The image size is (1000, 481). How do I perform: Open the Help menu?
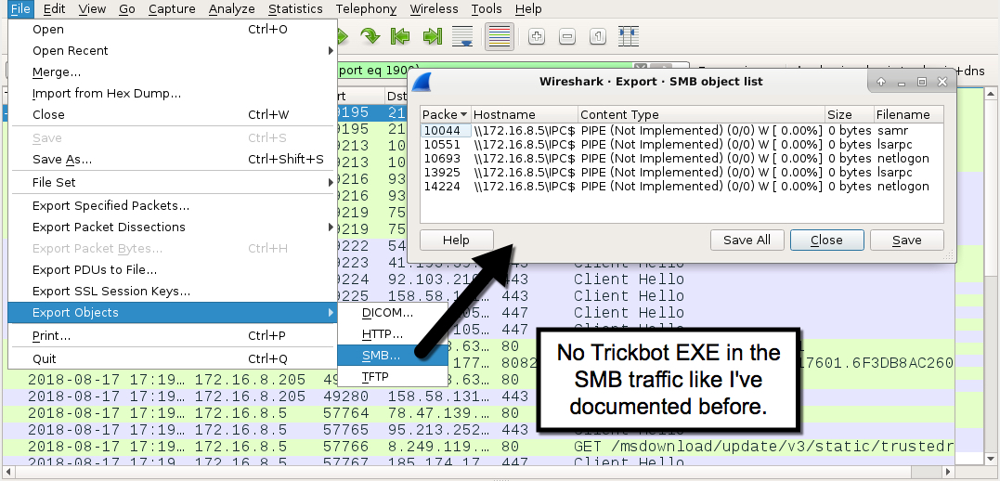coord(528,9)
